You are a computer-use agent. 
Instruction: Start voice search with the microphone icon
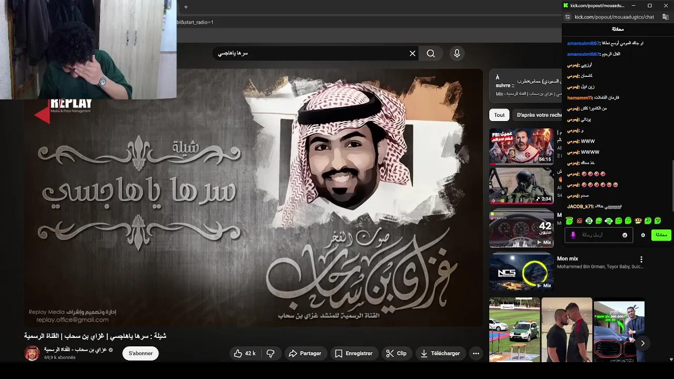click(457, 53)
